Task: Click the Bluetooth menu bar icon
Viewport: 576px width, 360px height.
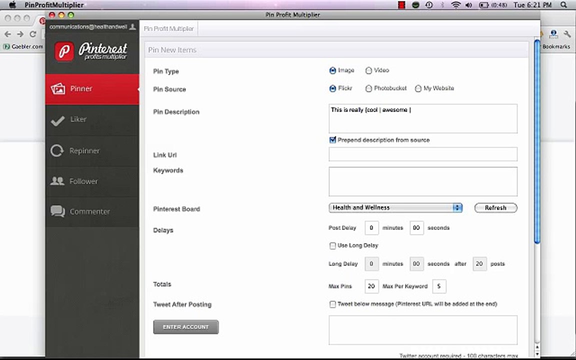Action: 442,5
